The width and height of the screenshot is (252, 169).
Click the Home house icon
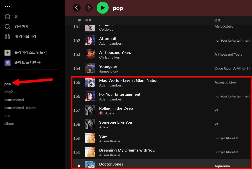[7, 16]
